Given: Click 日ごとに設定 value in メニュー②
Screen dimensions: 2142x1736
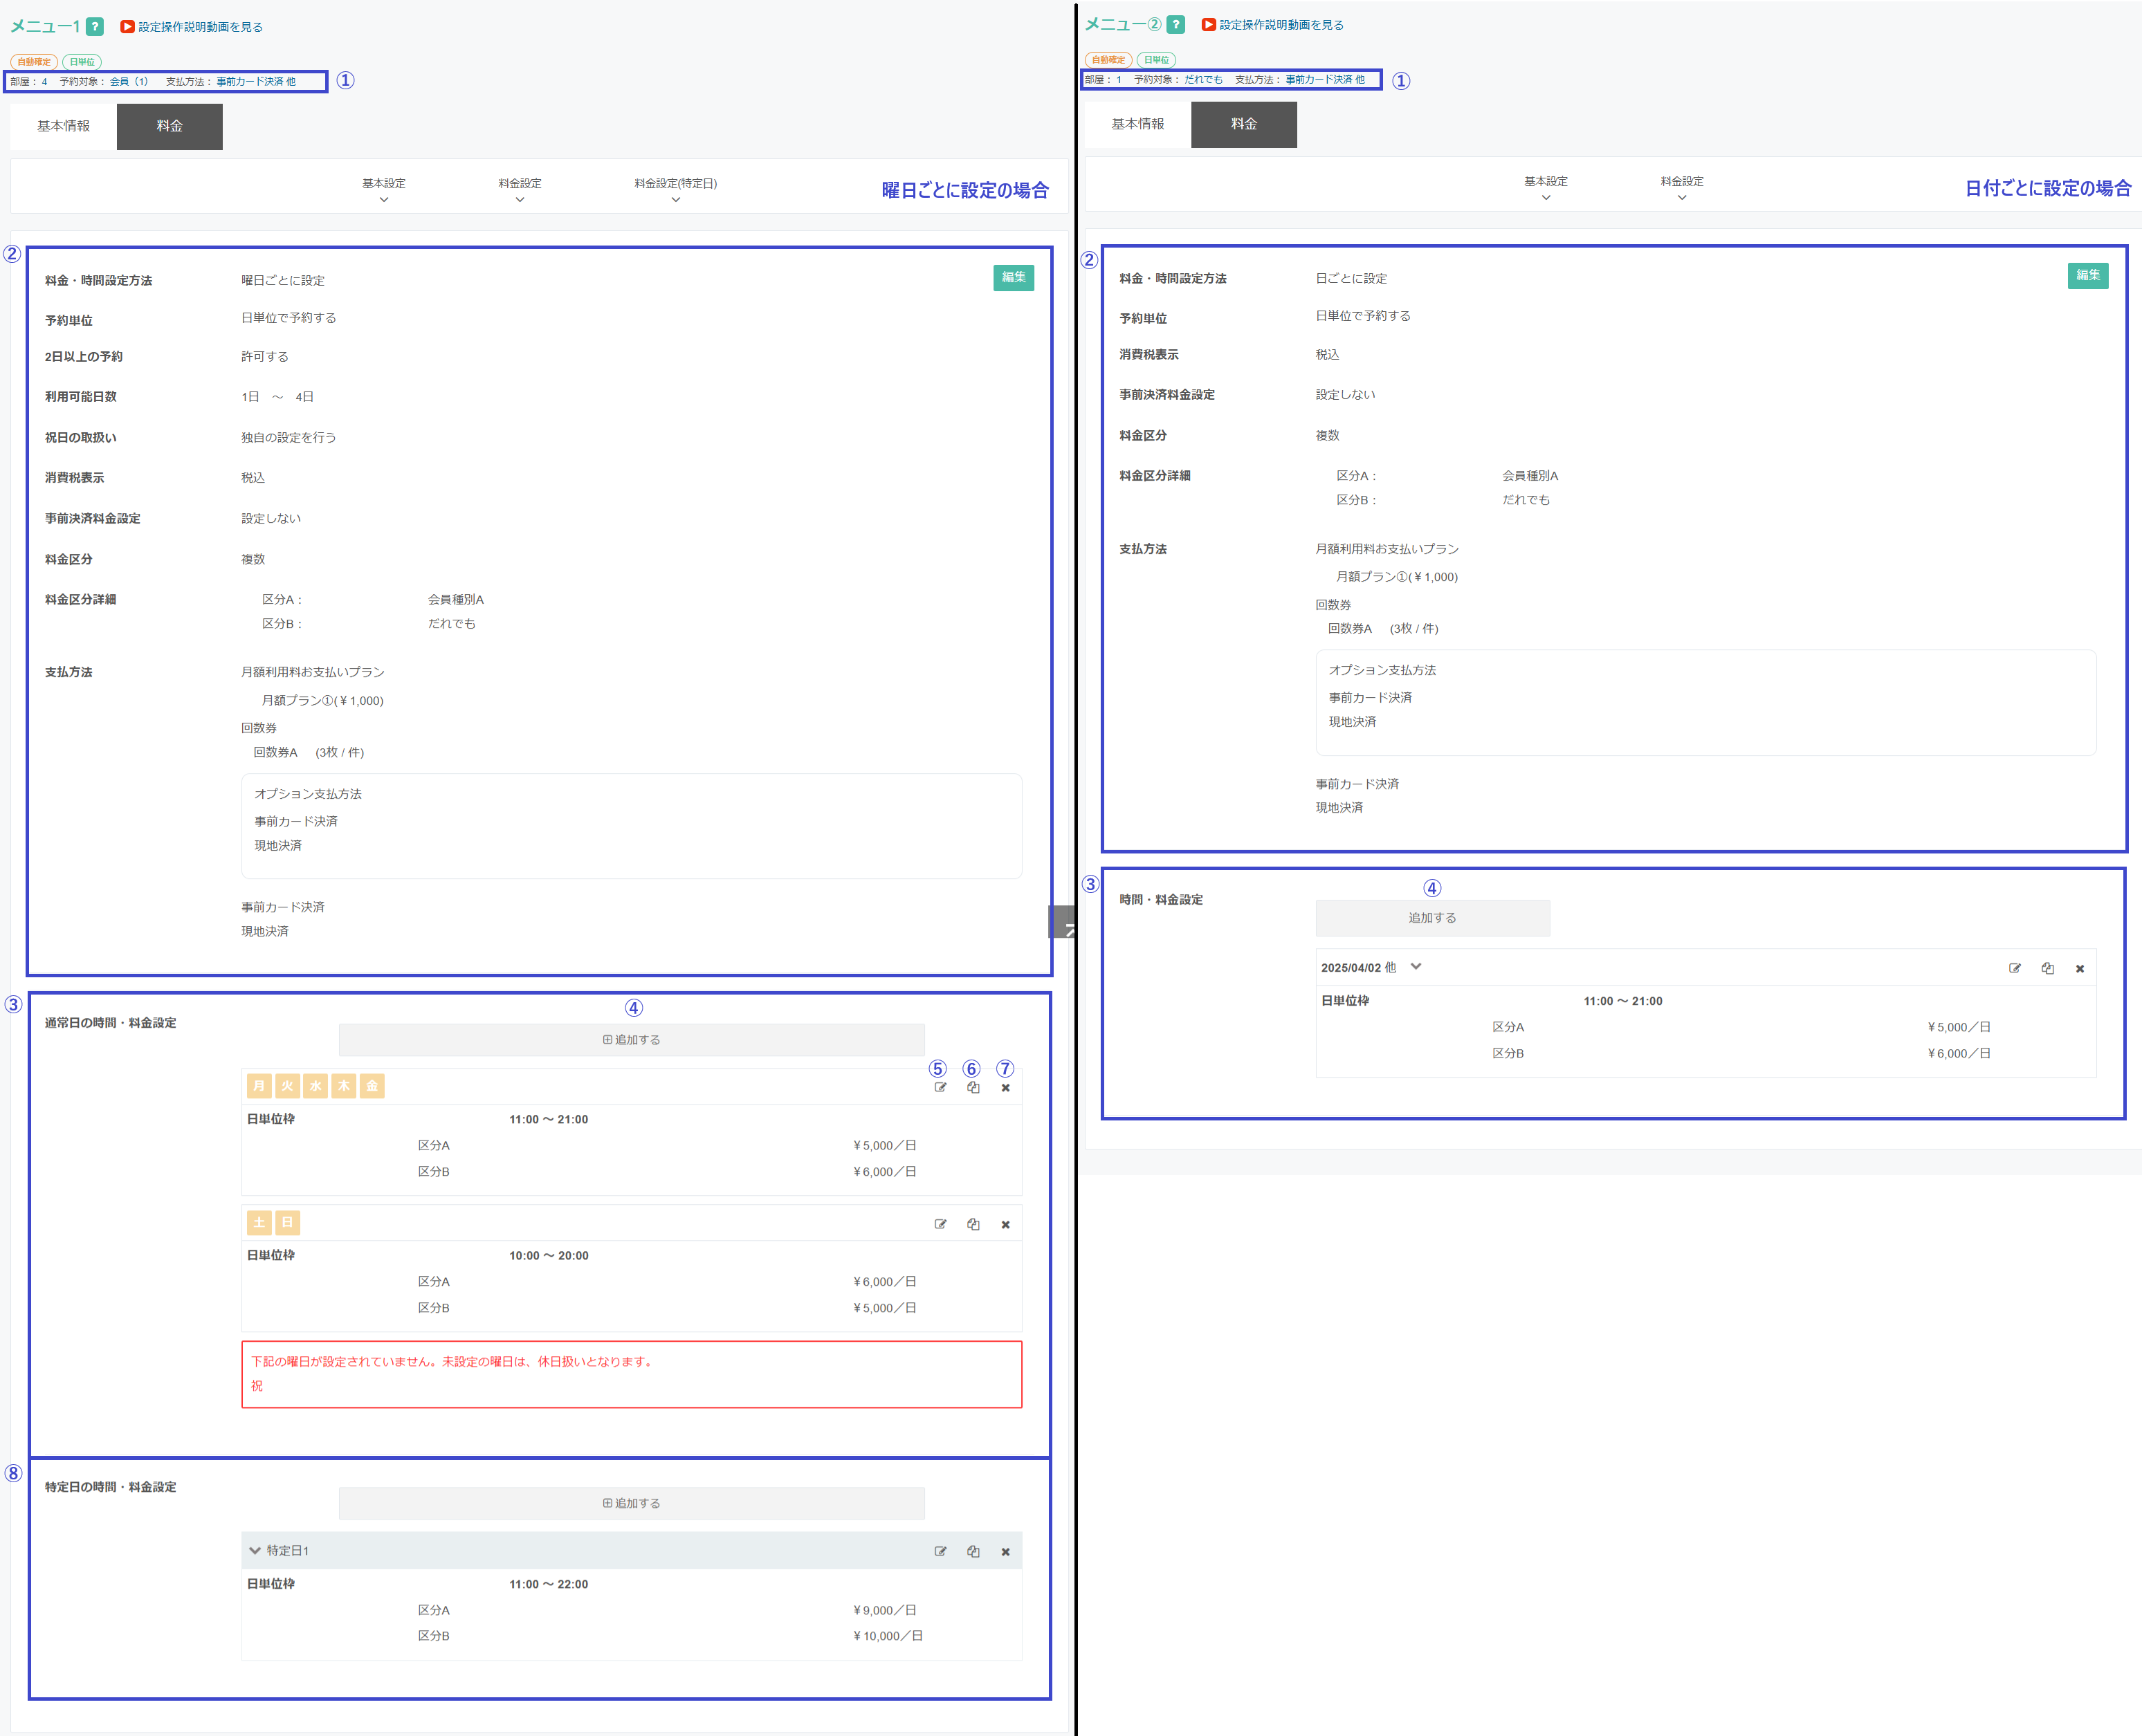Looking at the screenshot, I should pyautogui.click(x=1352, y=279).
